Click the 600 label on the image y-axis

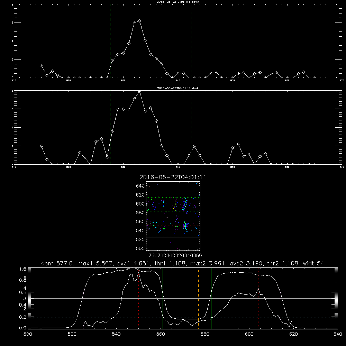click(140, 204)
